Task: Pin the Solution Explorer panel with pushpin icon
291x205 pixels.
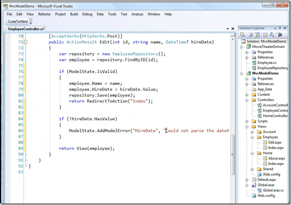Action: pos(280,28)
